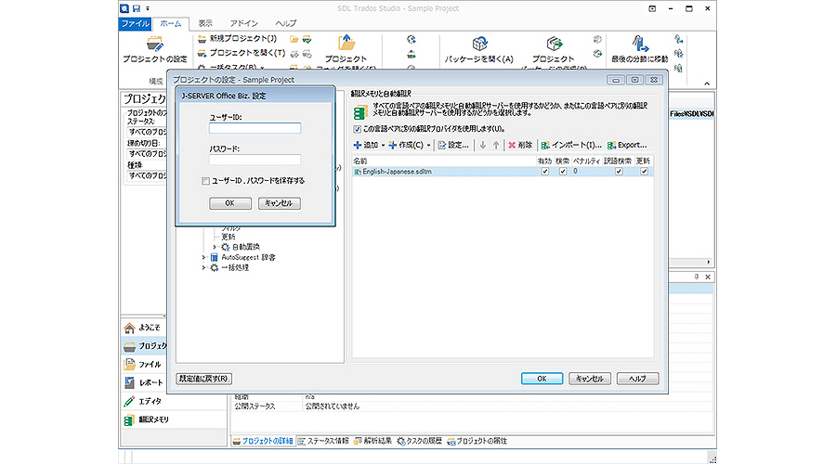Image resolution: width=836 pixels, height=464 pixels.
Task: Switch to ステータス情報 bottom tab
Action: click(323, 441)
